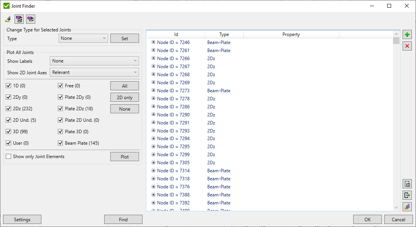Screen dimensions: 416x227
Task: Click the 2D only button
Action: click(x=125, y=97)
